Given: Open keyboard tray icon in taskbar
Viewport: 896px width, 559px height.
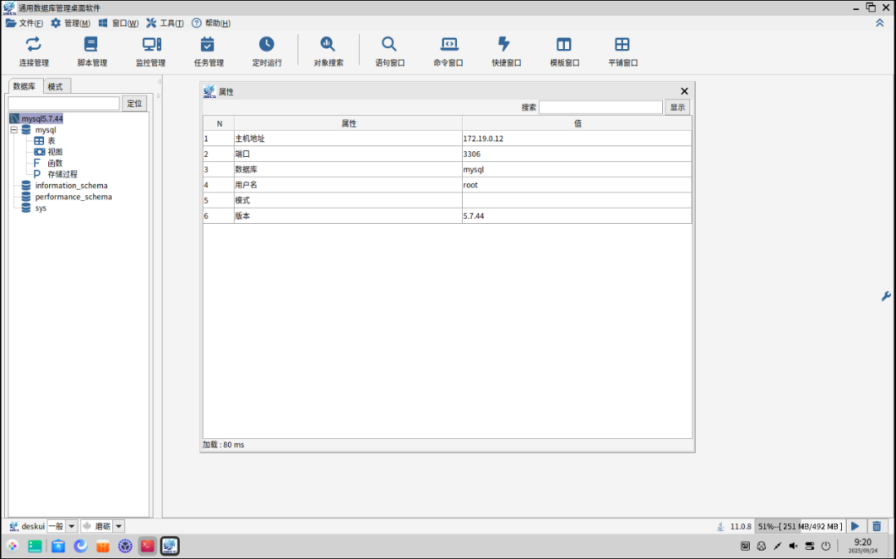Looking at the screenshot, I should click(745, 547).
